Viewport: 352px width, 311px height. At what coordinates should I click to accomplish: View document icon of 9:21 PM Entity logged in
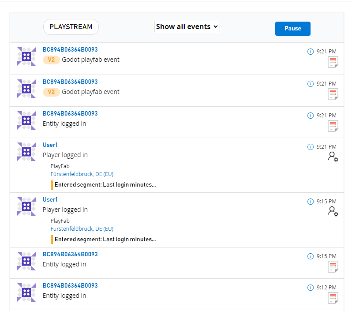(x=333, y=126)
